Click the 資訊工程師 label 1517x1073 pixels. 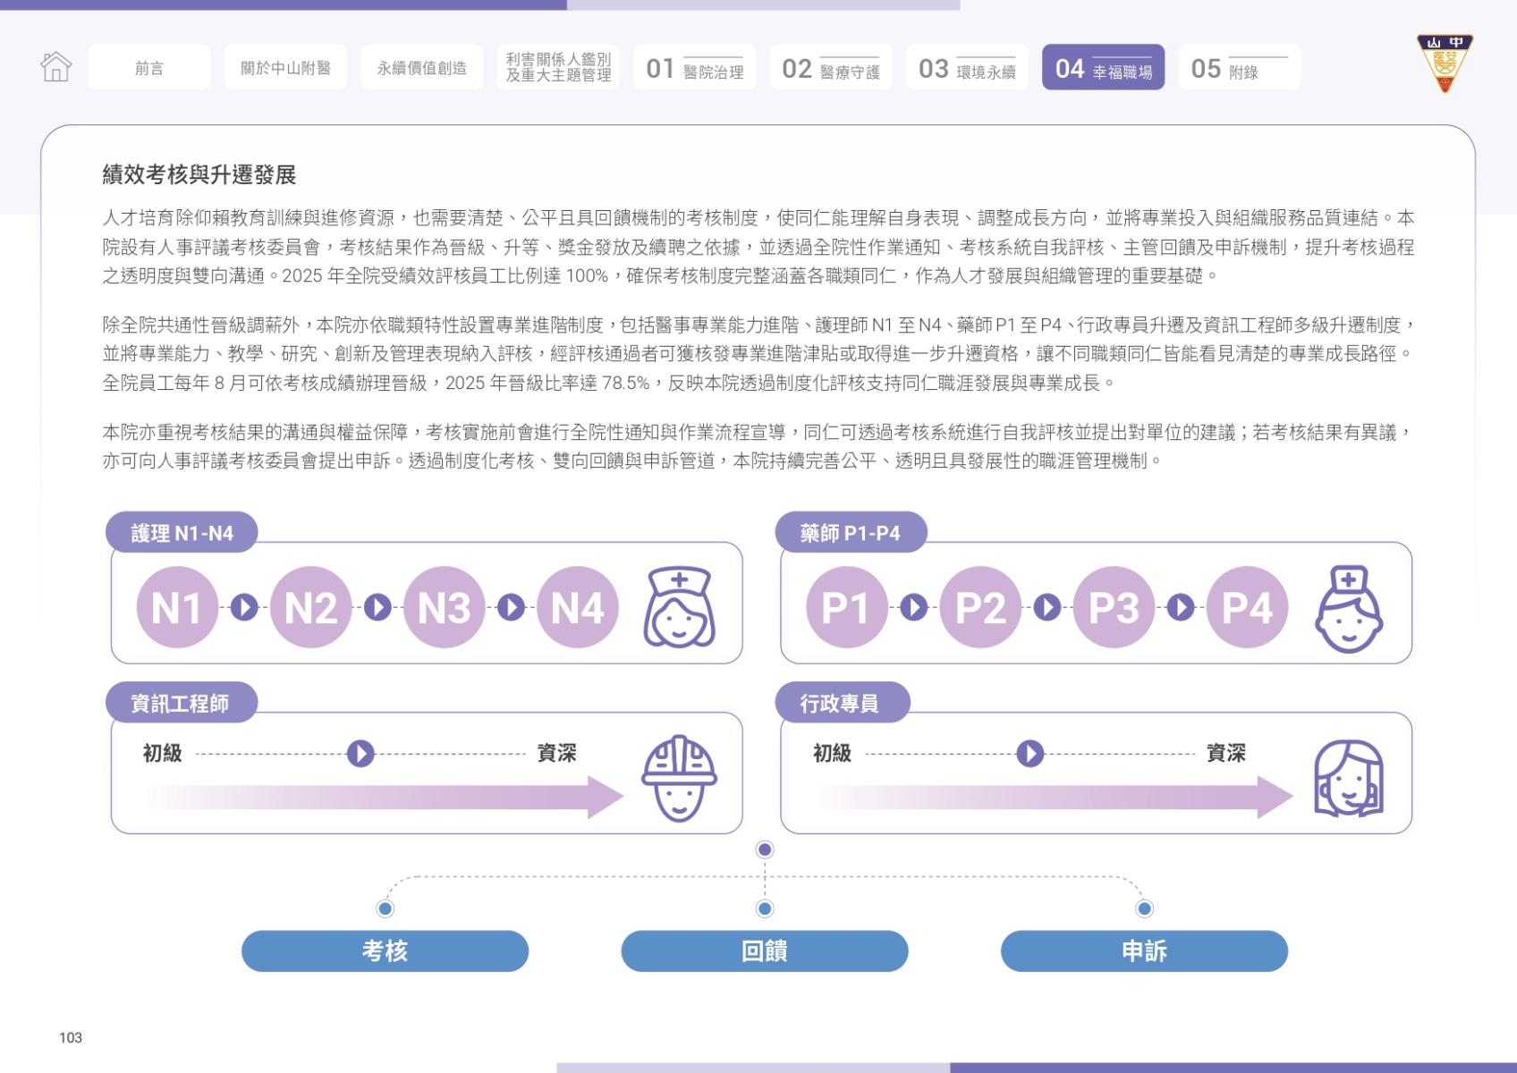(x=182, y=703)
